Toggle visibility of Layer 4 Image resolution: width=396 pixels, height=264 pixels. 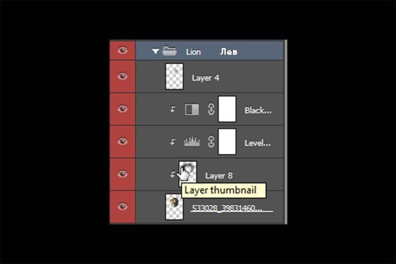(123, 76)
